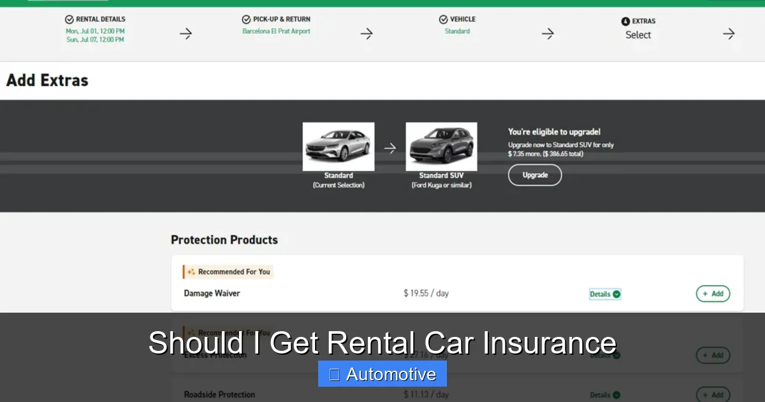This screenshot has height=402, width=765.
Task: Click the arrow icon after Rental Details step
Action: pos(186,33)
